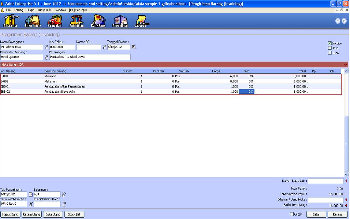Screen dimensions: 350x219
Task: Select the Makanan description cell
Action: [x=50, y=81]
